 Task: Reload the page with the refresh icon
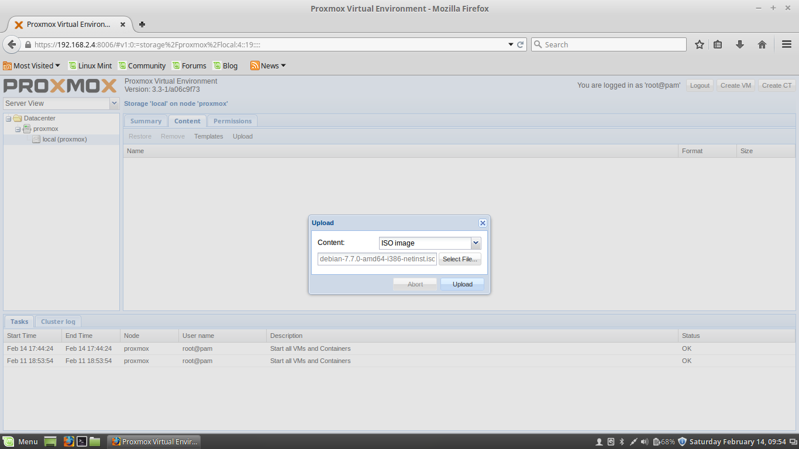click(x=520, y=44)
